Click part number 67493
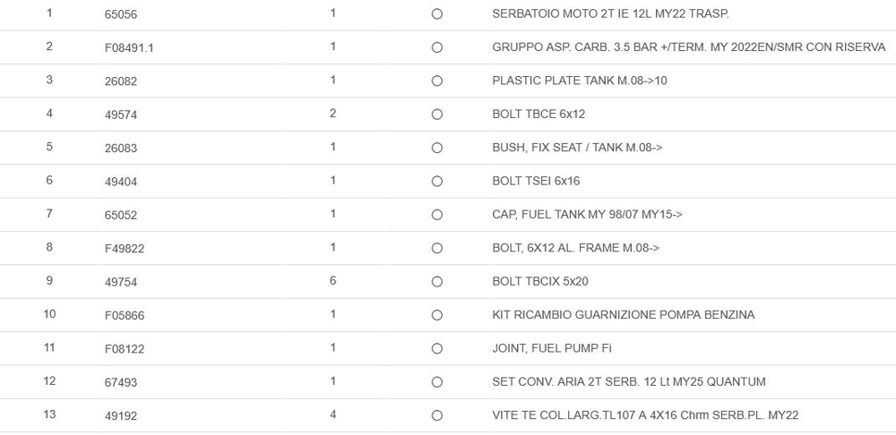The image size is (896, 435). (x=121, y=382)
